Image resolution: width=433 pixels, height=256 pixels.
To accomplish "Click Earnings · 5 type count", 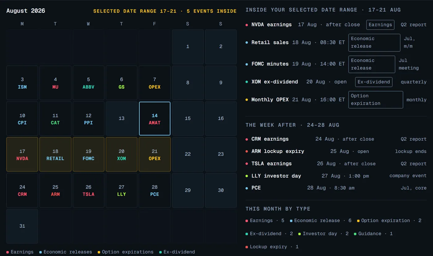I will pyautogui.click(x=265, y=221).
